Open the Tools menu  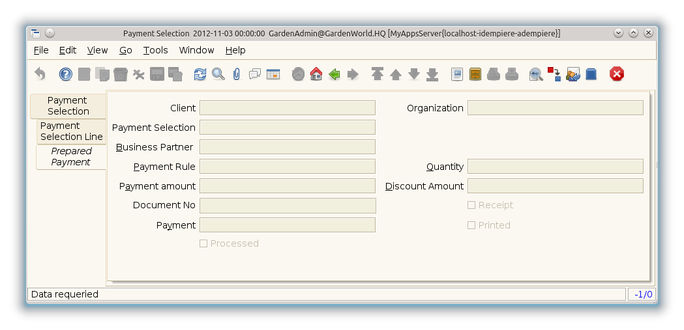(155, 50)
